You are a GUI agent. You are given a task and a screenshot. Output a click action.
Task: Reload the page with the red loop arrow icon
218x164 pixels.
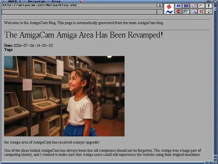201,12
